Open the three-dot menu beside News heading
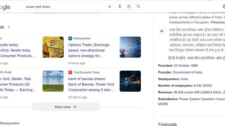225x126 pixels. tap(8, 27)
